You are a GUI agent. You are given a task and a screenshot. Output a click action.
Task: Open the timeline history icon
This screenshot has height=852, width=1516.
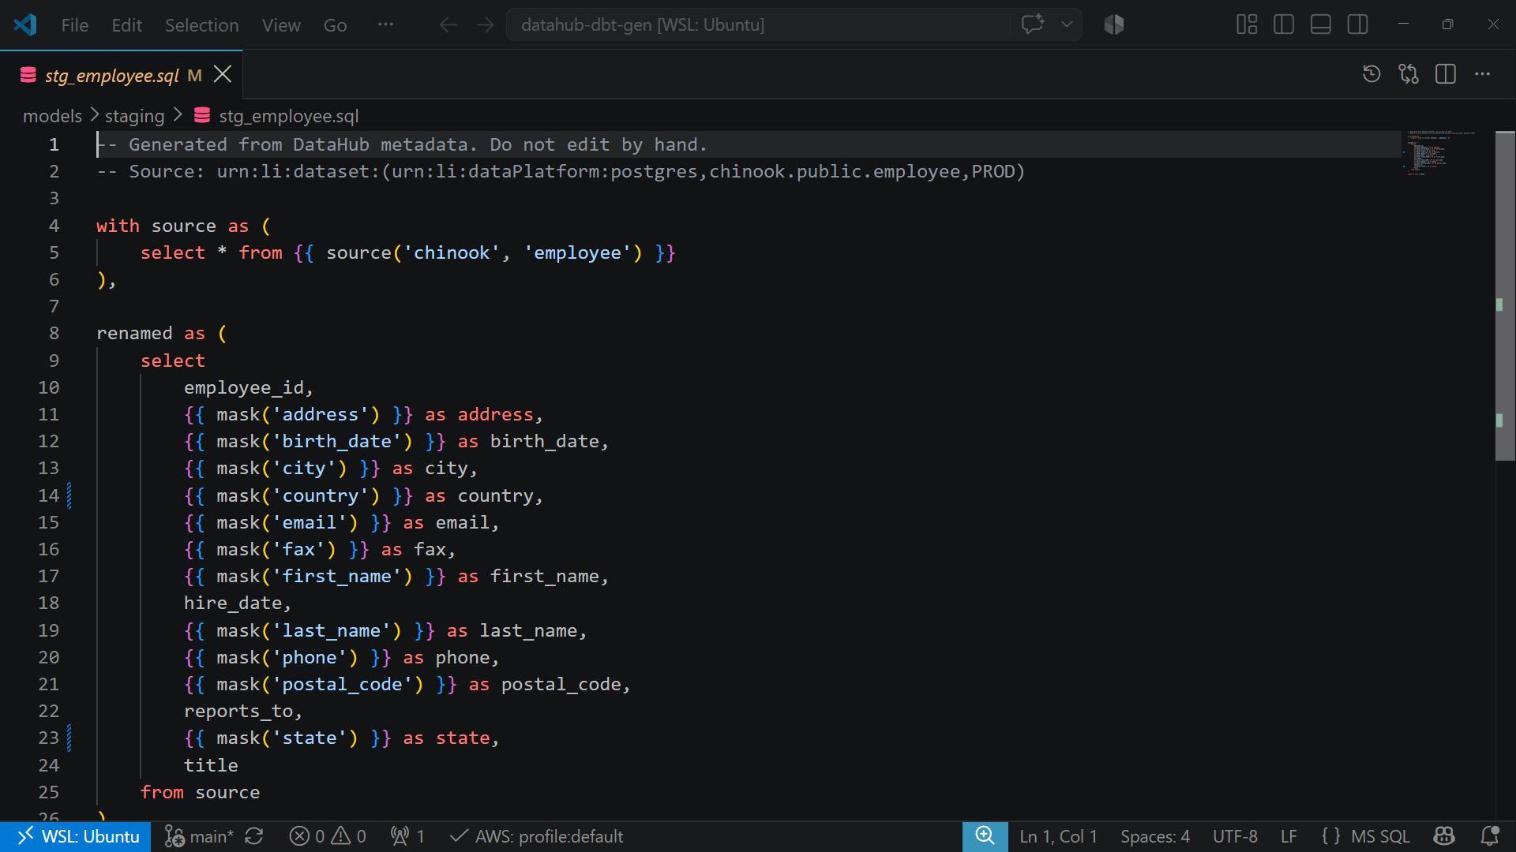pyautogui.click(x=1372, y=74)
